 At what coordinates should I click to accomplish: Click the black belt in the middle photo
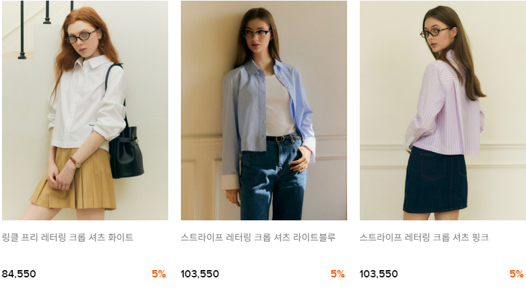pos(284,137)
